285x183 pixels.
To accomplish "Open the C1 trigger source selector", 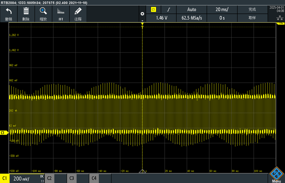I will (x=154, y=10).
